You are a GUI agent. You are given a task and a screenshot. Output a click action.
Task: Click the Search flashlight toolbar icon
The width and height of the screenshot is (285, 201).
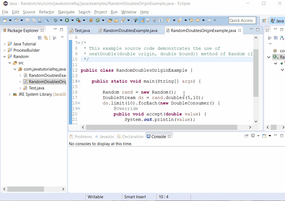coord(123,20)
